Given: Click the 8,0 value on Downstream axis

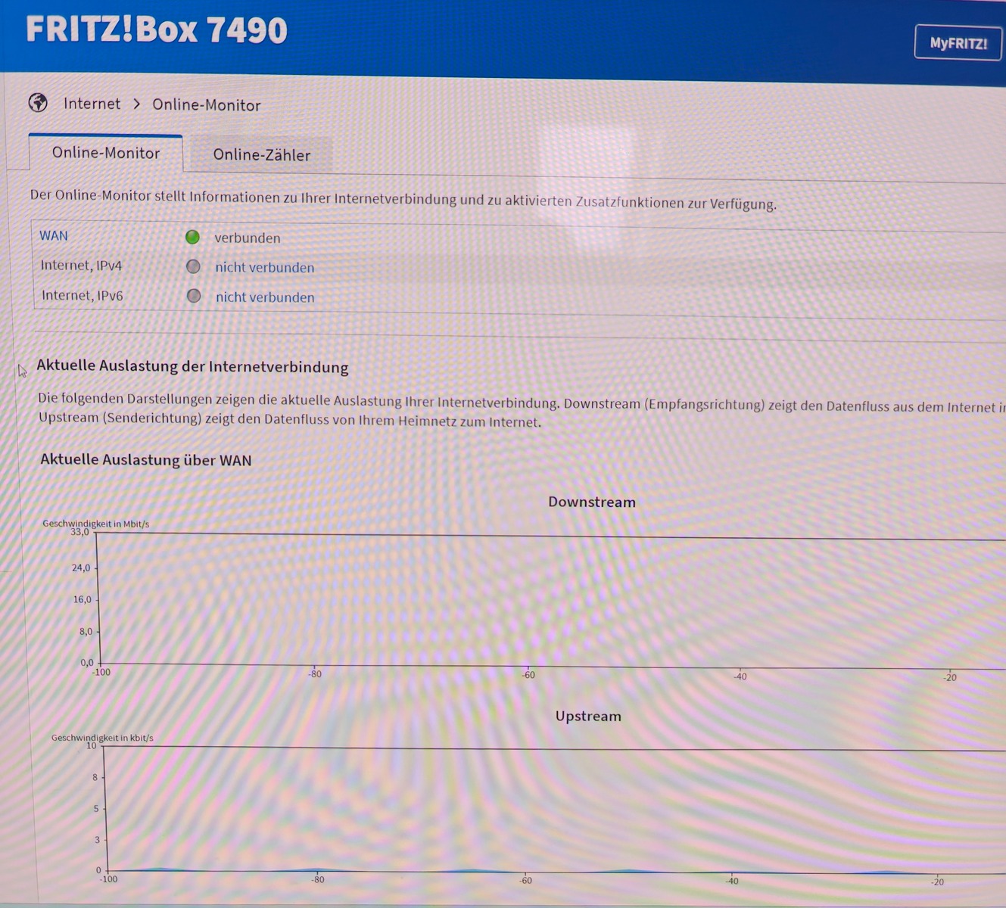Looking at the screenshot, I should click(x=86, y=631).
